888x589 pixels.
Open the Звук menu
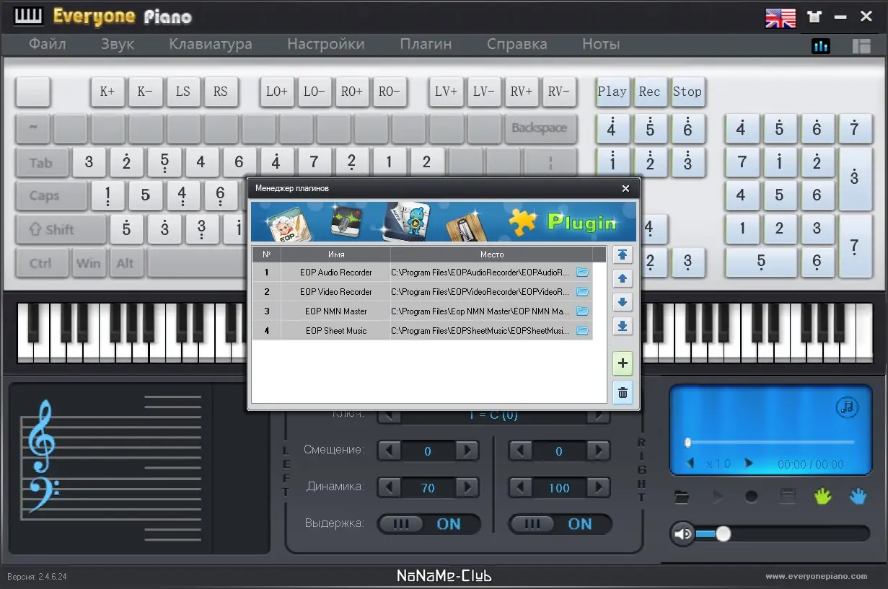[x=118, y=44]
